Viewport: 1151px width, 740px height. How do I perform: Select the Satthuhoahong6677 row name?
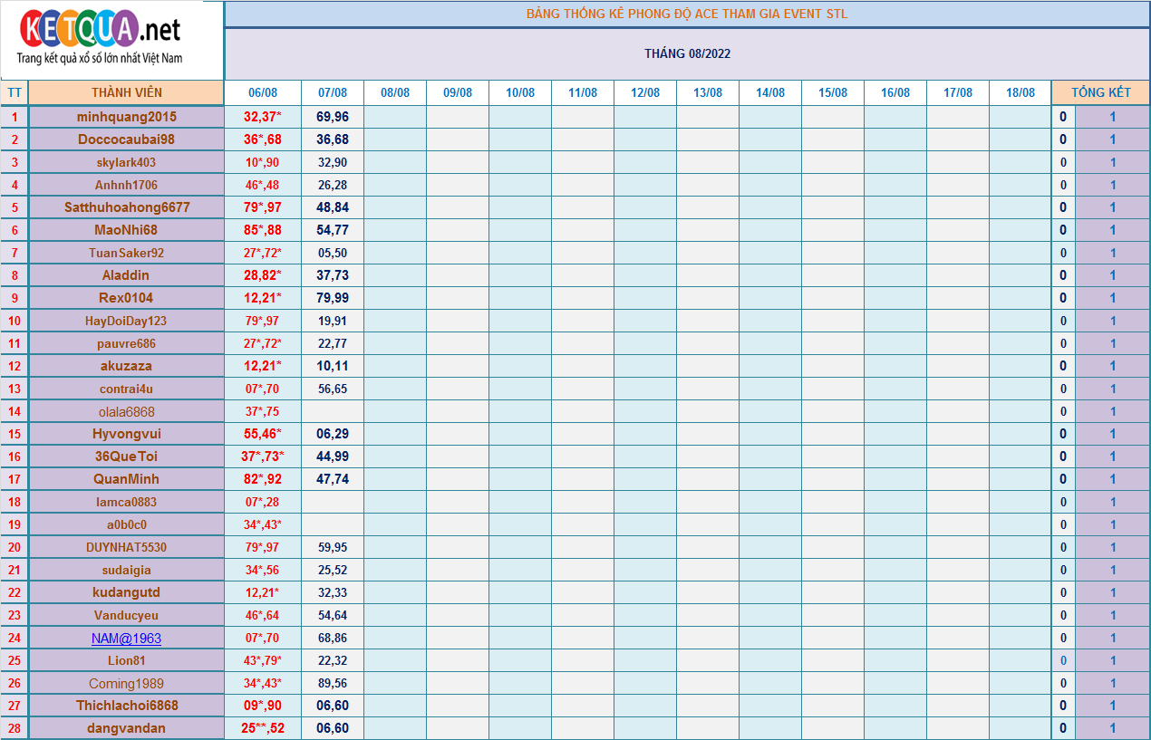(x=126, y=207)
